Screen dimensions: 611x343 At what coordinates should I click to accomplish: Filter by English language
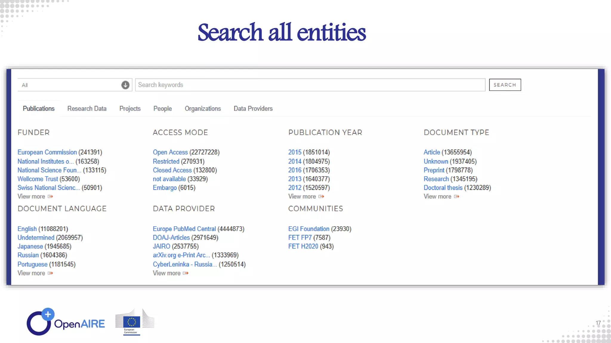pyautogui.click(x=27, y=229)
